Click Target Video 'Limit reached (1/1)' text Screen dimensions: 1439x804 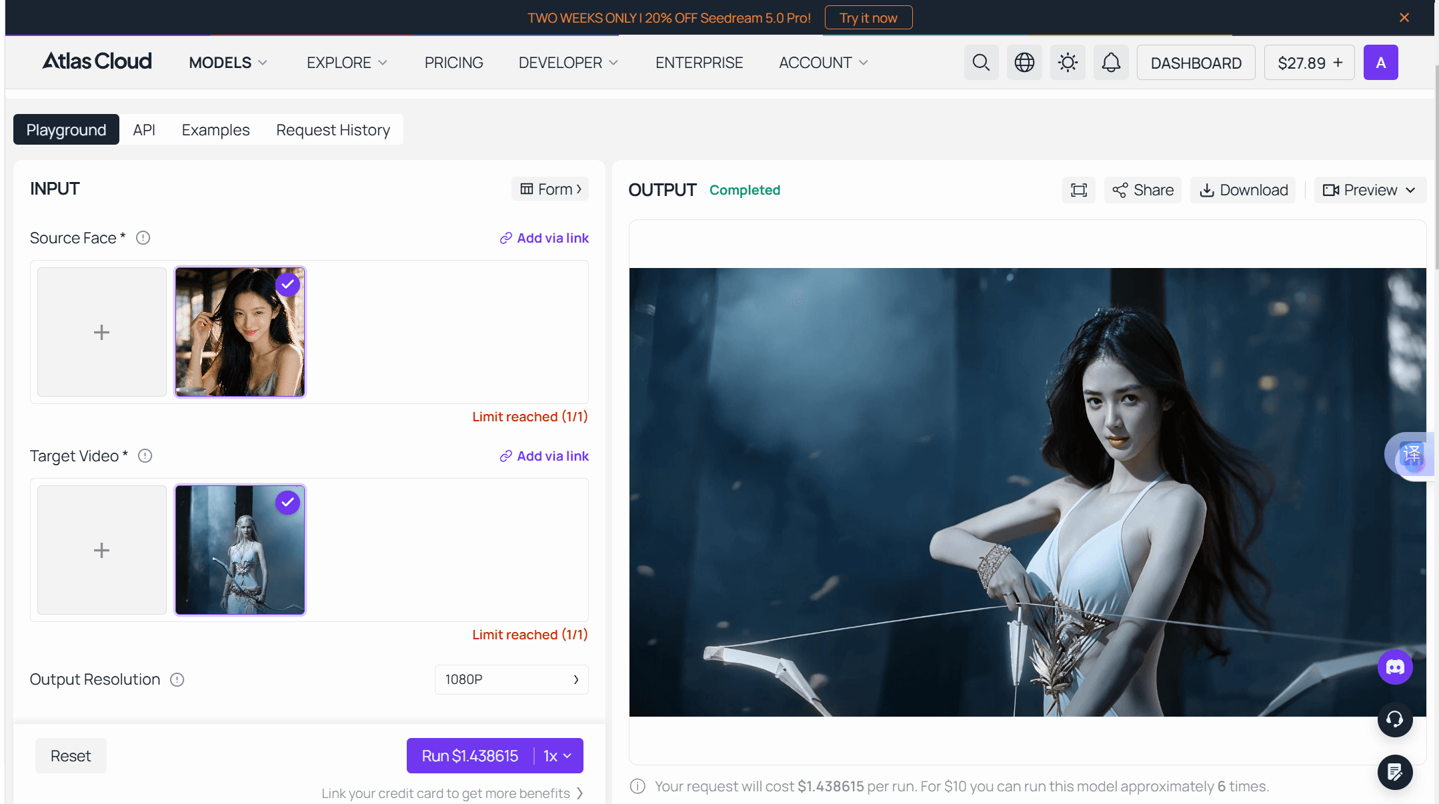(x=530, y=635)
